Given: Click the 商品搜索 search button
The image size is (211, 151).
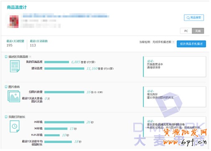Looking at the screenshot, I should point(194,18).
